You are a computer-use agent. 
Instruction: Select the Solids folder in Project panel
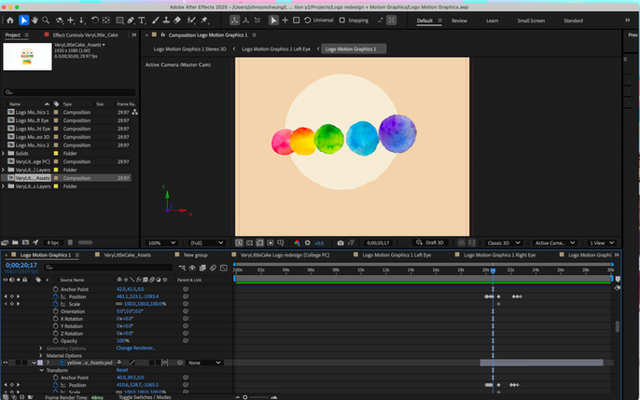click(x=22, y=153)
